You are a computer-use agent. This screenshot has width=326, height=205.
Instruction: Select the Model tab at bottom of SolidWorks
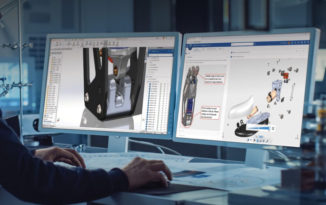pos(48,126)
